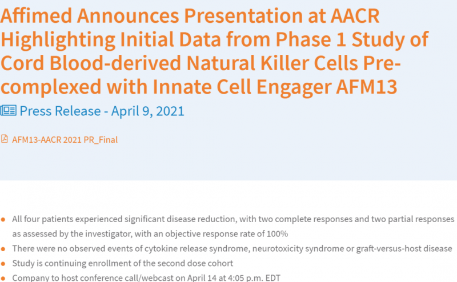Click the 'cytokine release syndrome' sentence

(232, 248)
